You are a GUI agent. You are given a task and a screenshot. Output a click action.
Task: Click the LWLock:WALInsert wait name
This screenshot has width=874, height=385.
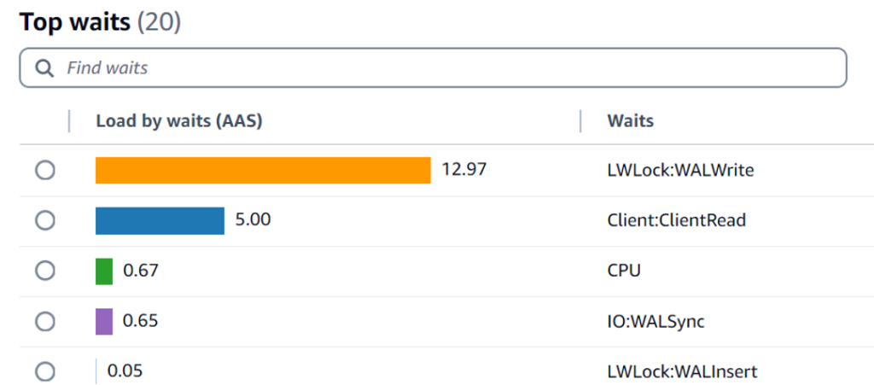682,371
